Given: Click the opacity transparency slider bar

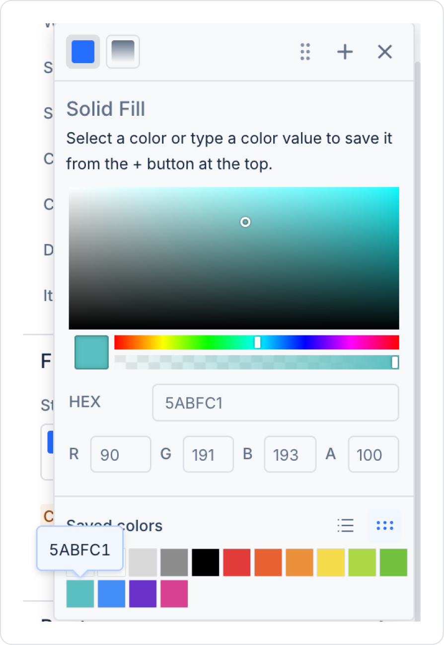Looking at the screenshot, I should (248, 362).
